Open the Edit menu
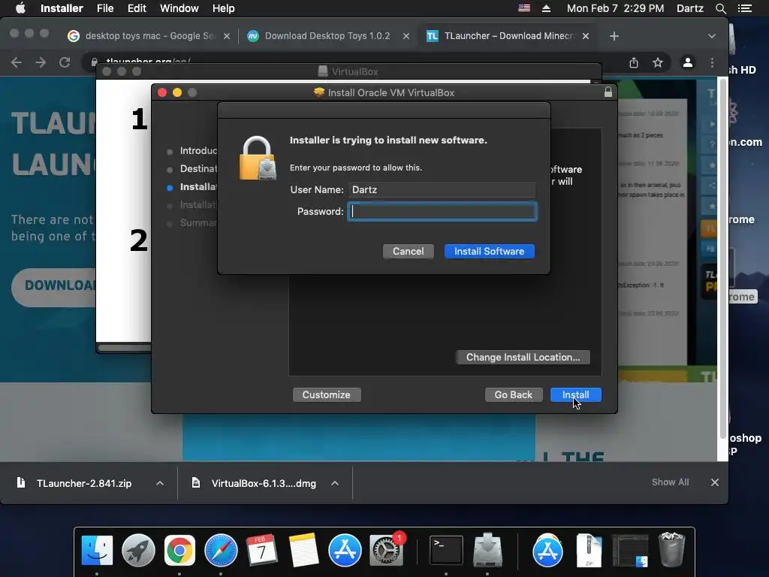The image size is (769, 577). [137, 8]
